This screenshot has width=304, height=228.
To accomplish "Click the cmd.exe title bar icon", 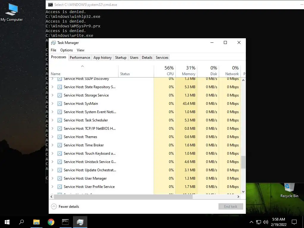I will 50,5.
